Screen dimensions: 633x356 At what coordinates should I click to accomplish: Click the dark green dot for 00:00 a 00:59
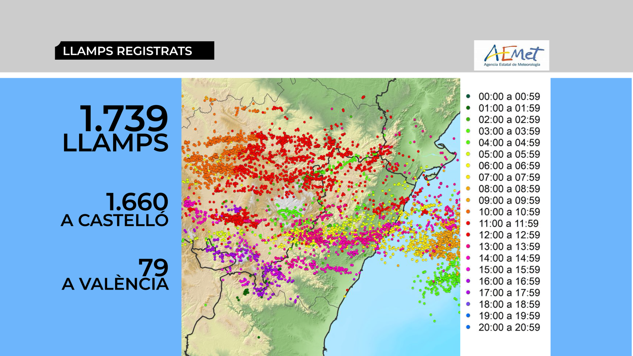(x=468, y=96)
